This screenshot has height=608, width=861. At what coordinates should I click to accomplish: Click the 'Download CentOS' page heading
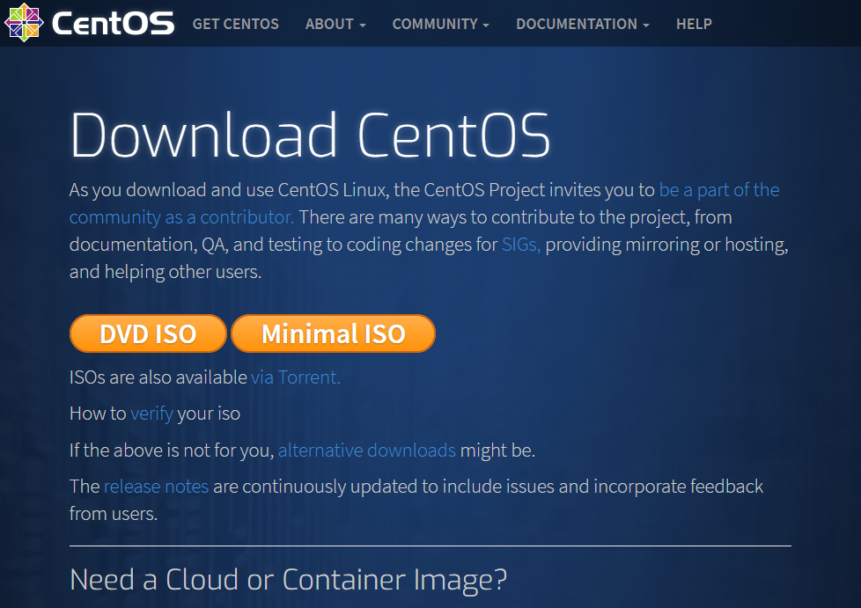coord(310,136)
